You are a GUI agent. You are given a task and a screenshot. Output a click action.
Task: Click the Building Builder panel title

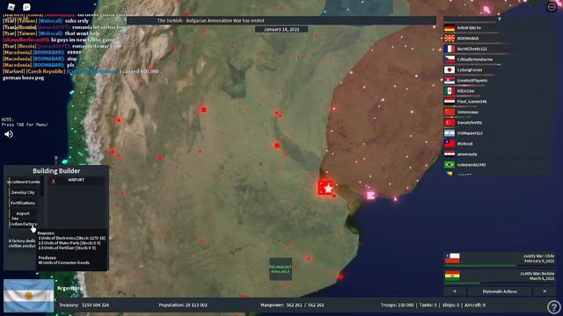[x=56, y=171]
